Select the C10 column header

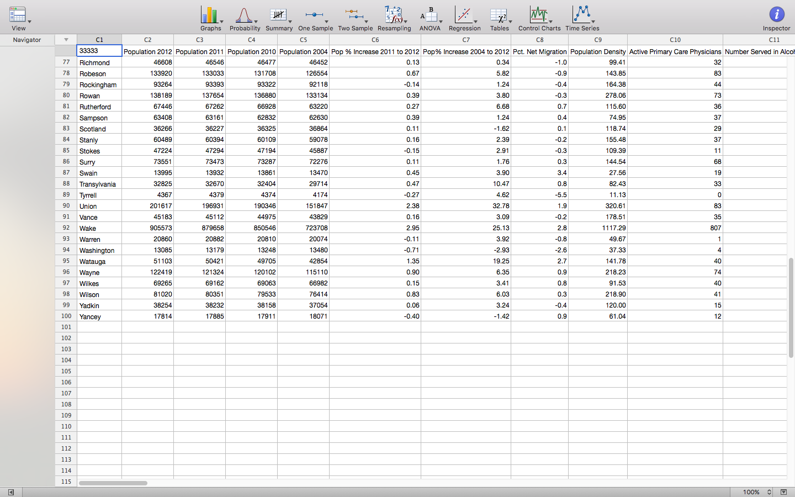pos(675,40)
